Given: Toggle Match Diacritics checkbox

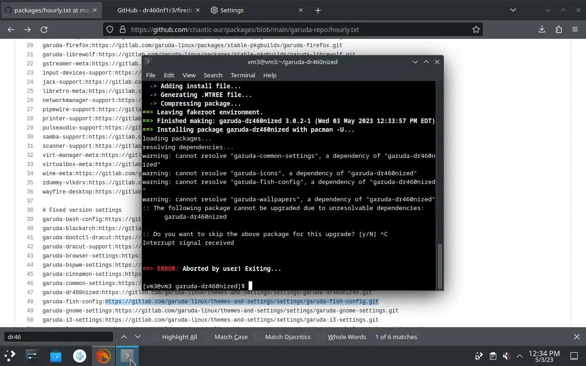Looking at the screenshot, I should tap(259, 337).
